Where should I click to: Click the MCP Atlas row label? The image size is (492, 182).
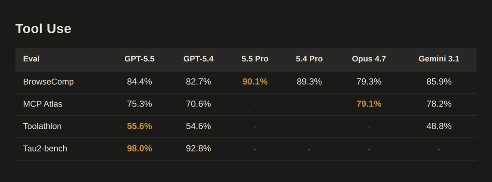(43, 104)
